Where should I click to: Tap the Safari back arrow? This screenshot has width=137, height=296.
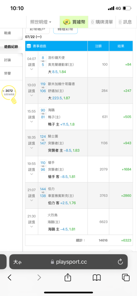pyautogui.click(x=9, y=277)
